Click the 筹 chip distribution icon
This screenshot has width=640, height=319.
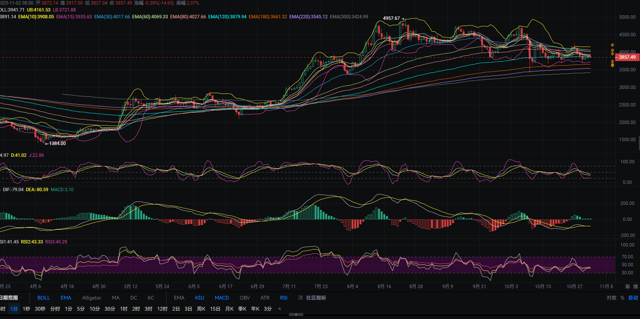coord(627,287)
